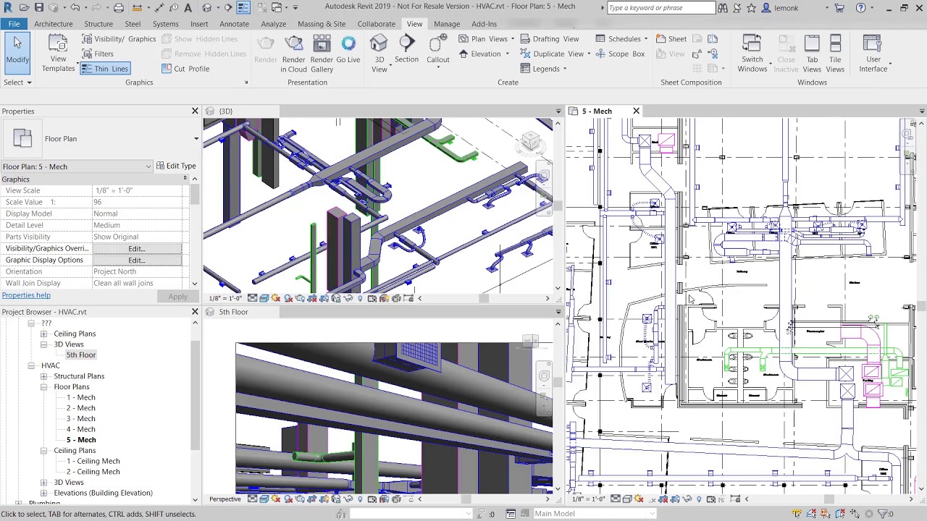927x521 pixels.
Task: Switch to the Architecture ribbon tab
Action: pos(54,24)
